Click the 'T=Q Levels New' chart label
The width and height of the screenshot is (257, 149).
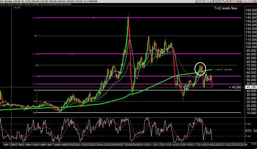tap(225, 8)
